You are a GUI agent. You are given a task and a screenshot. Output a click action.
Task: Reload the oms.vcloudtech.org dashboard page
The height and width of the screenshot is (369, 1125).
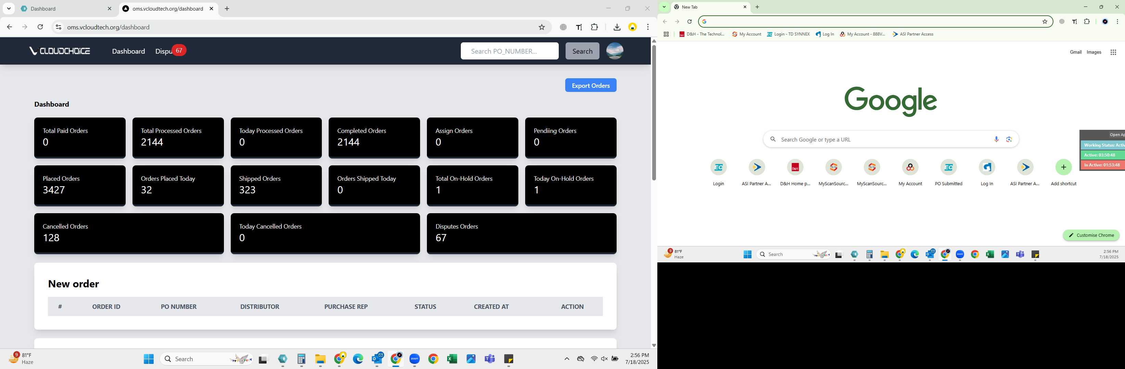coord(40,27)
